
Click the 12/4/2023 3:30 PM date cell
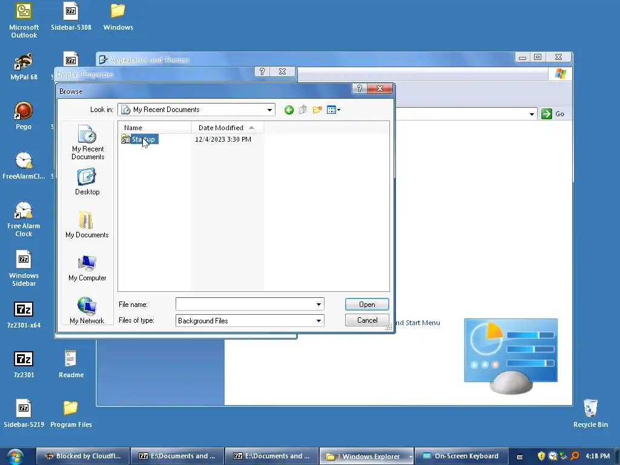click(x=223, y=139)
